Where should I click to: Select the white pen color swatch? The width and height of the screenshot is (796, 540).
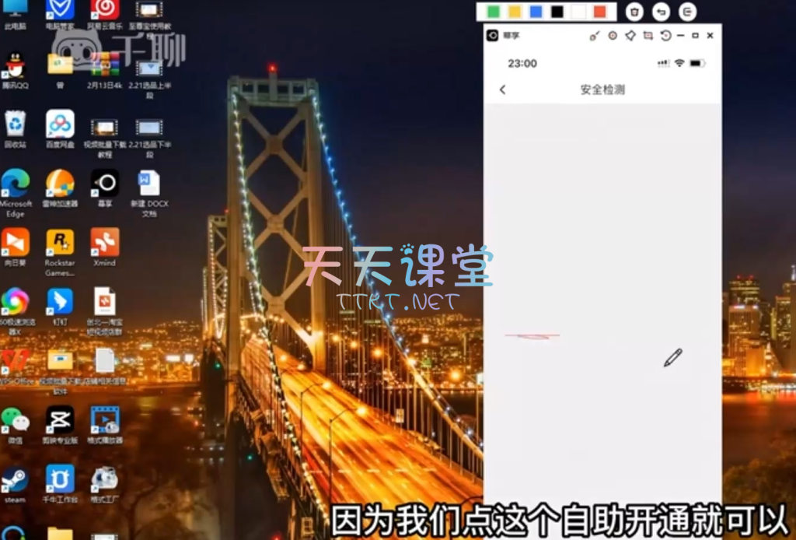(x=578, y=12)
